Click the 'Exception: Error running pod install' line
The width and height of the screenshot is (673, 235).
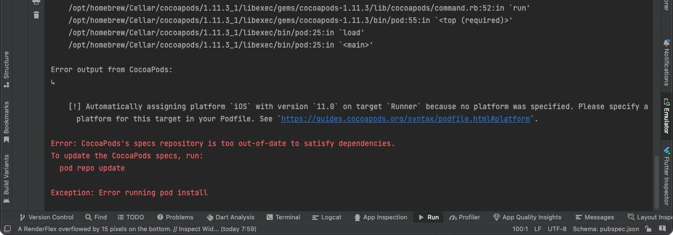129,192
